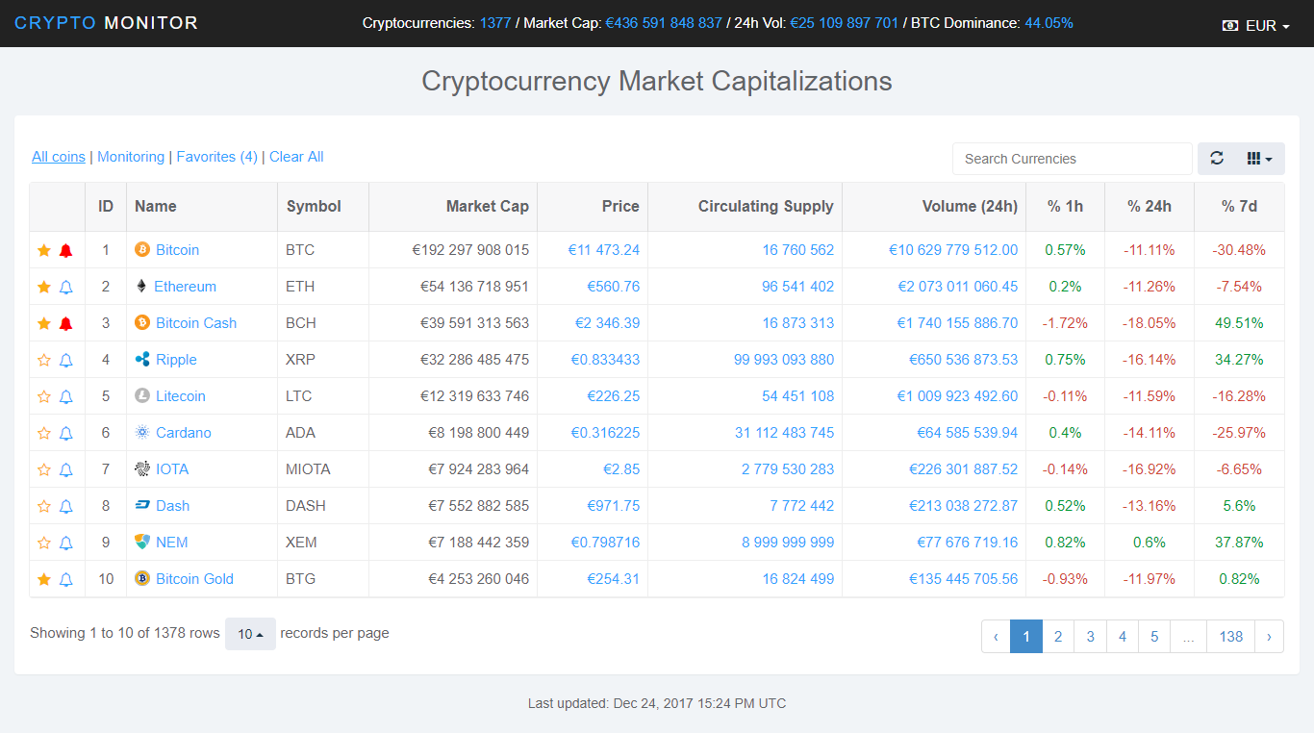
Task: Click the Dash coin logo icon
Action: click(x=142, y=506)
